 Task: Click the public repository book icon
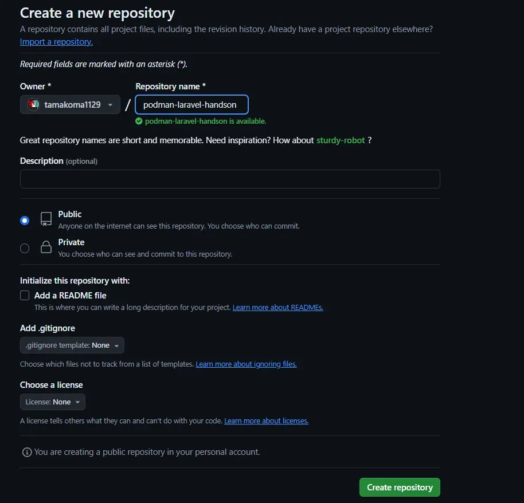(46, 219)
